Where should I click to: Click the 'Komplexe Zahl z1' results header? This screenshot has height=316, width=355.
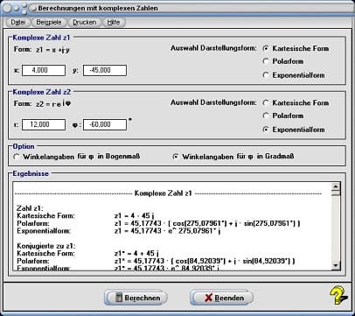point(163,193)
